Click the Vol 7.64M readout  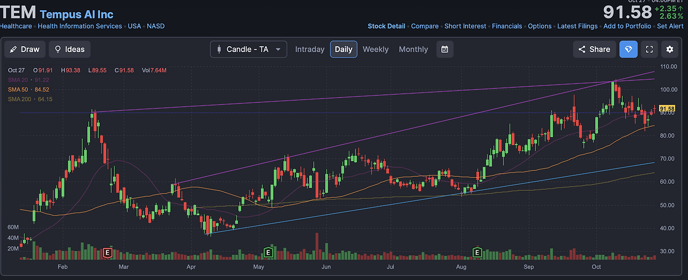pos(154,70)
